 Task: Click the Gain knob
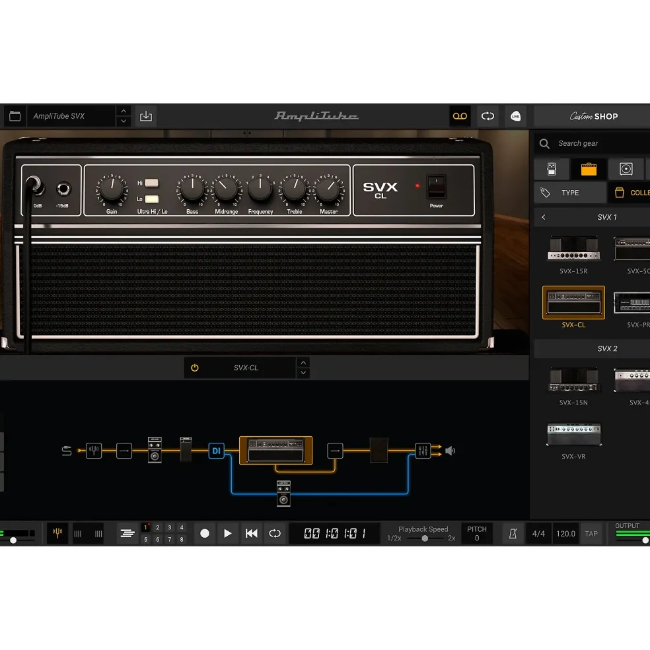(112, 189)
